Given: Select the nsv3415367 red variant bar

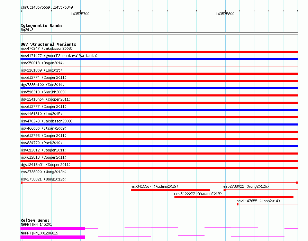Looking at the screenshot, I should coord(170,190).
